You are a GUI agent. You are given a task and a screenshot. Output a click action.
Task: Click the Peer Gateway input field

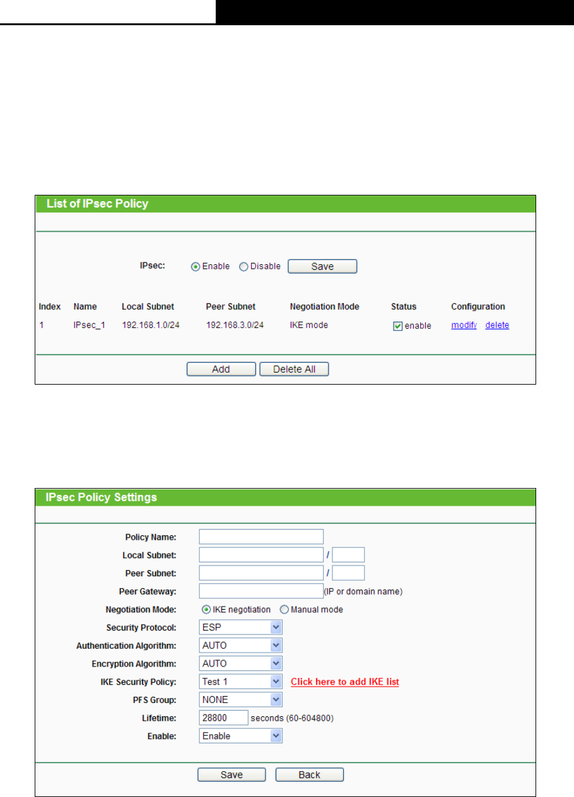pyautogui.click(x=261, y=591)
